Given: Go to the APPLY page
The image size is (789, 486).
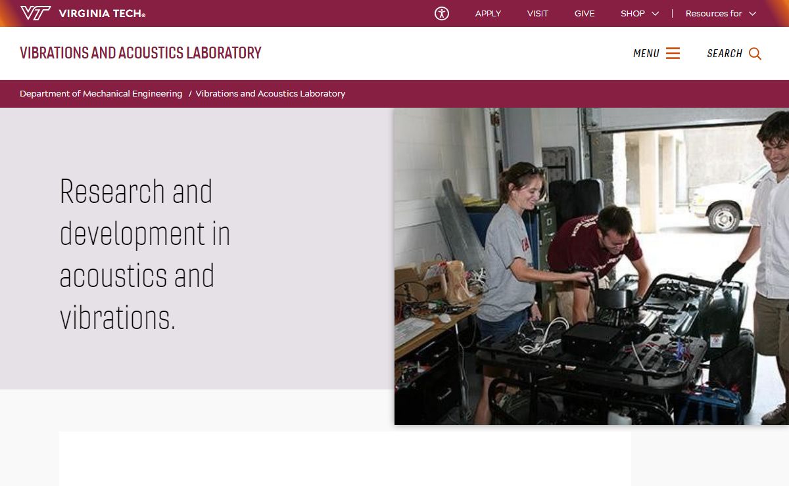Looking at the screenshot, I should [488, 13].
